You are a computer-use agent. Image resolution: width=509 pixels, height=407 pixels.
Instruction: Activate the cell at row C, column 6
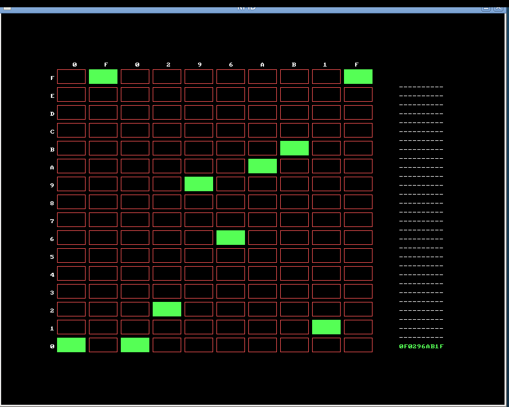click(231, 130)
